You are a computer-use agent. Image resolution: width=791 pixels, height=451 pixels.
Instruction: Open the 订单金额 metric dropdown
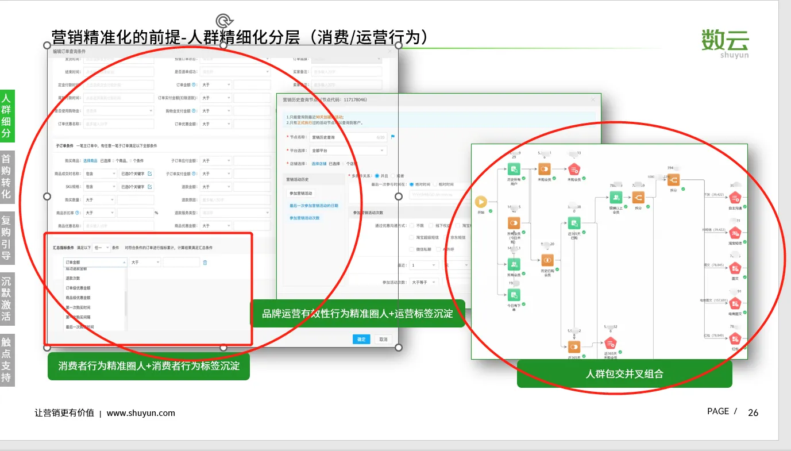tap(95, 262)
